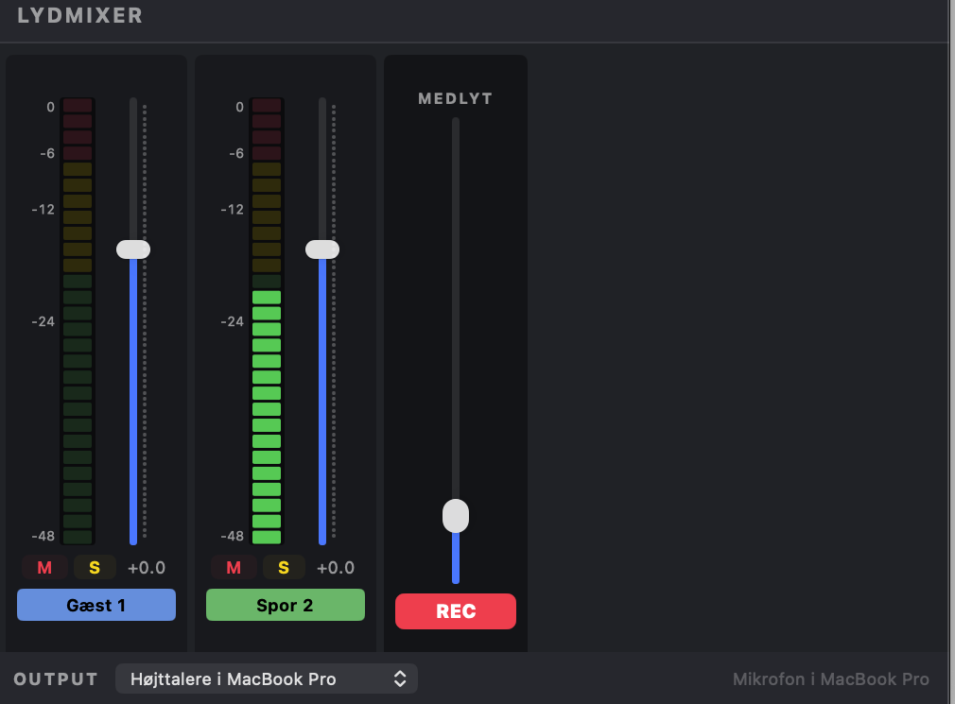
Task: Click the -12 scale mark on Spor 2
Action: (x=232, y=210)
